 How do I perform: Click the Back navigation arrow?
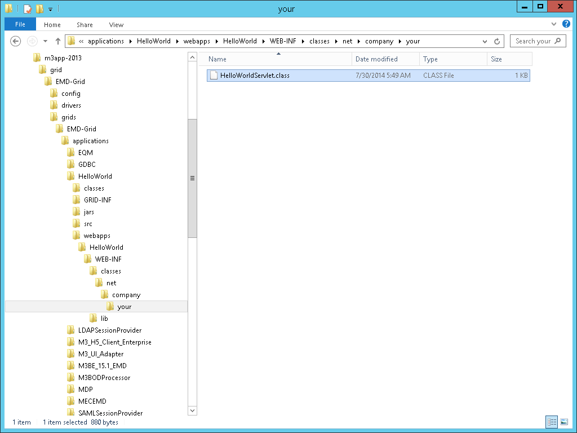click(16, 41)
